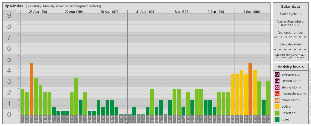The height and width of the screenshot is (126, 311).
Task: Click the G5 extreme storm badge
Action: (277, 75)
